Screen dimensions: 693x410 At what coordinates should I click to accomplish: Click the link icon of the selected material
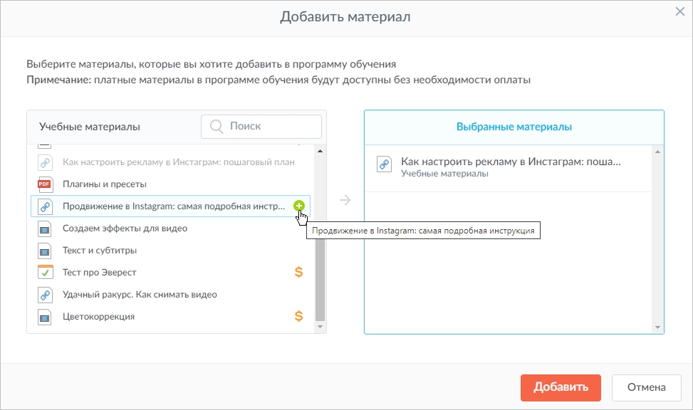click(x=384, y=165)
